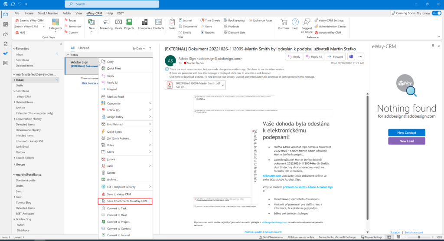The width and height of the screenshot is (444, 241).
Task: Collapse the Golden Dog folder
Action: (14, 219)
